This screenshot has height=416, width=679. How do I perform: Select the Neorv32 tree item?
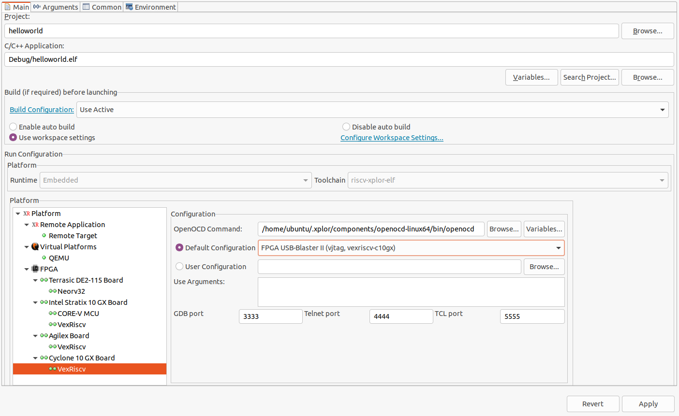(71, 291)
